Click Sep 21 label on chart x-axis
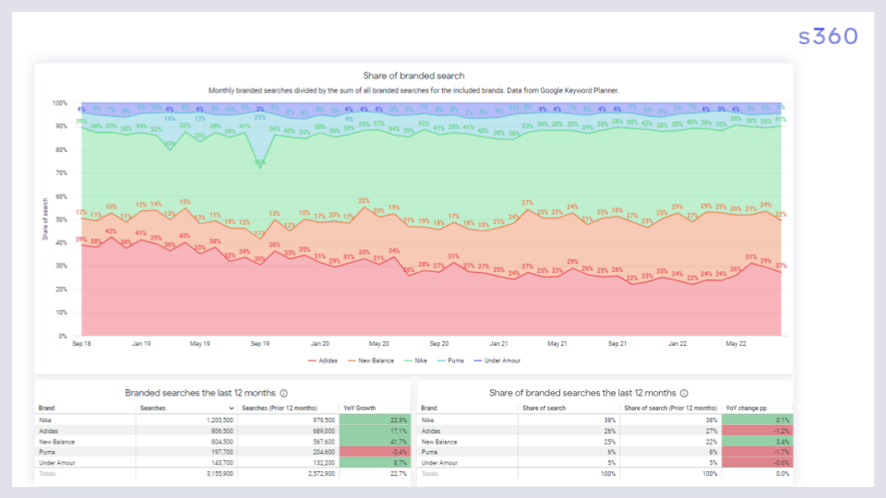The image size is (886, 498). [x=617, y=343]
